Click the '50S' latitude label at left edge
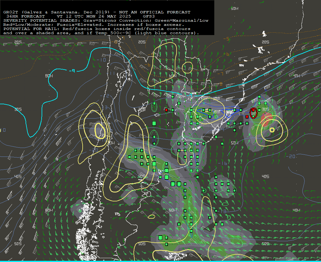The height and width of the screenshot is (262, 321). point(18,244)
